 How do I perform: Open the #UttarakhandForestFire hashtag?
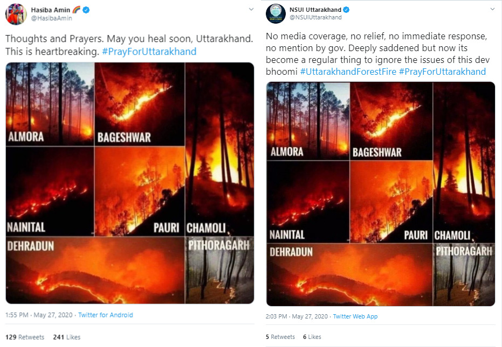click(x=348, y=72)
